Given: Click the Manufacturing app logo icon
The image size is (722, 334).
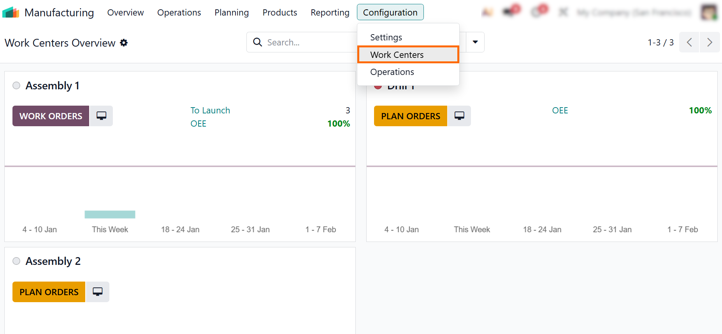Looking at the screenshot, I should coord(11,12).
